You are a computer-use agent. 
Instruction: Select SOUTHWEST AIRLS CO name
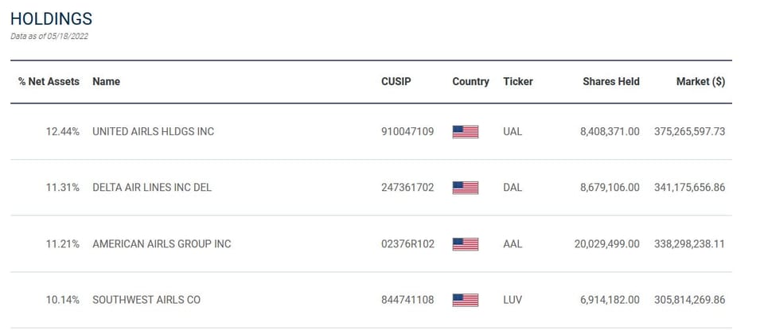point(146,300)
